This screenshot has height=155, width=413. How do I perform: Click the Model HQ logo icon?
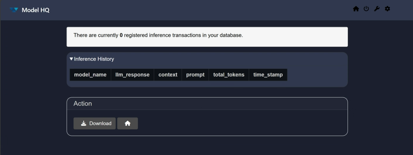click(x=14, y=10)
